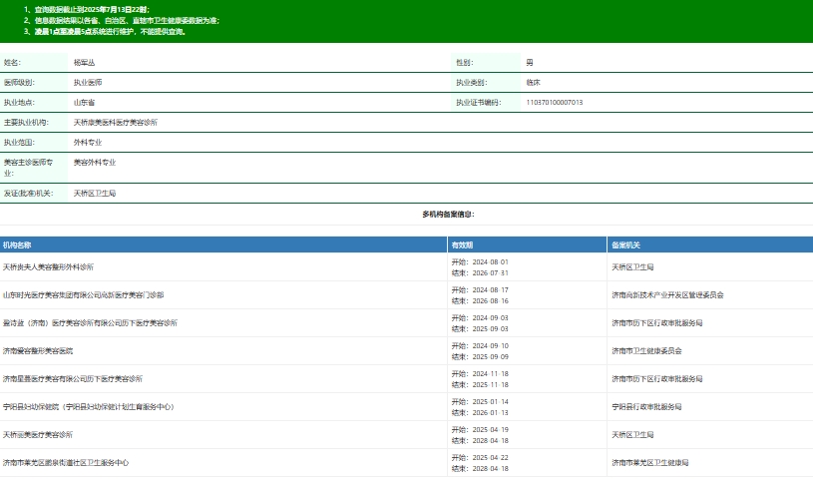Select the 外科专业 scope value
813x482 pixels.
click(88, 143)
